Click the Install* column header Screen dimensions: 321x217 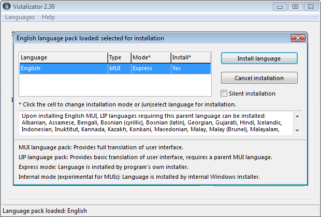(x=191, y=58)
